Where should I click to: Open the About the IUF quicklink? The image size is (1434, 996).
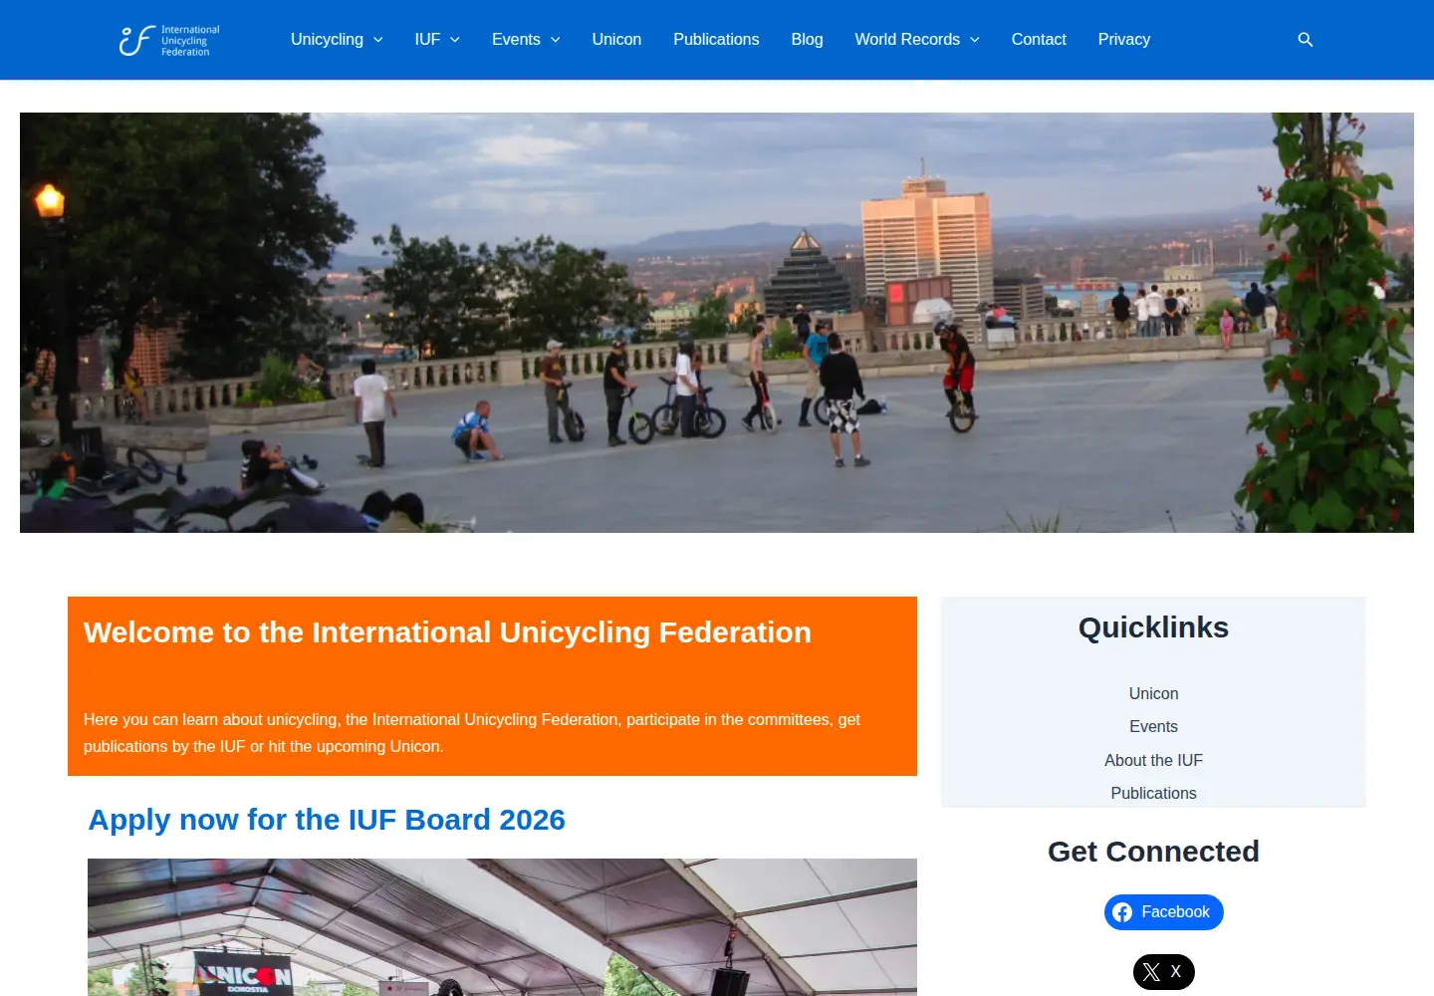tap(1153, 760)
